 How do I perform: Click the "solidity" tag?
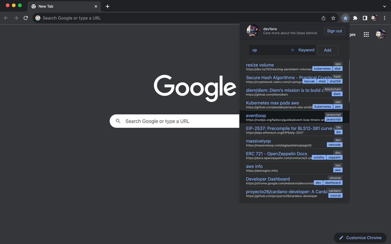(x=319, y=157)
